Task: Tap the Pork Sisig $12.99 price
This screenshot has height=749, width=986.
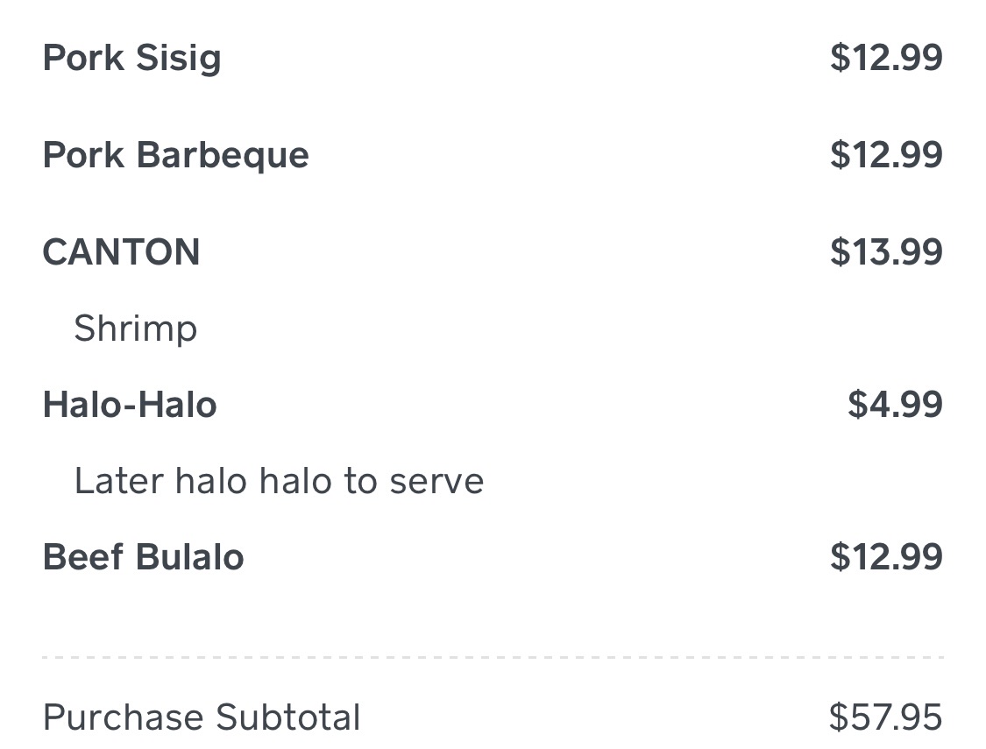Action: 886,58
